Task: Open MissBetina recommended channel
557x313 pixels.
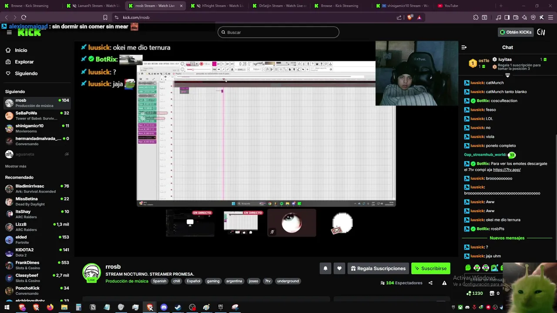Action: (x=37, y=201)
